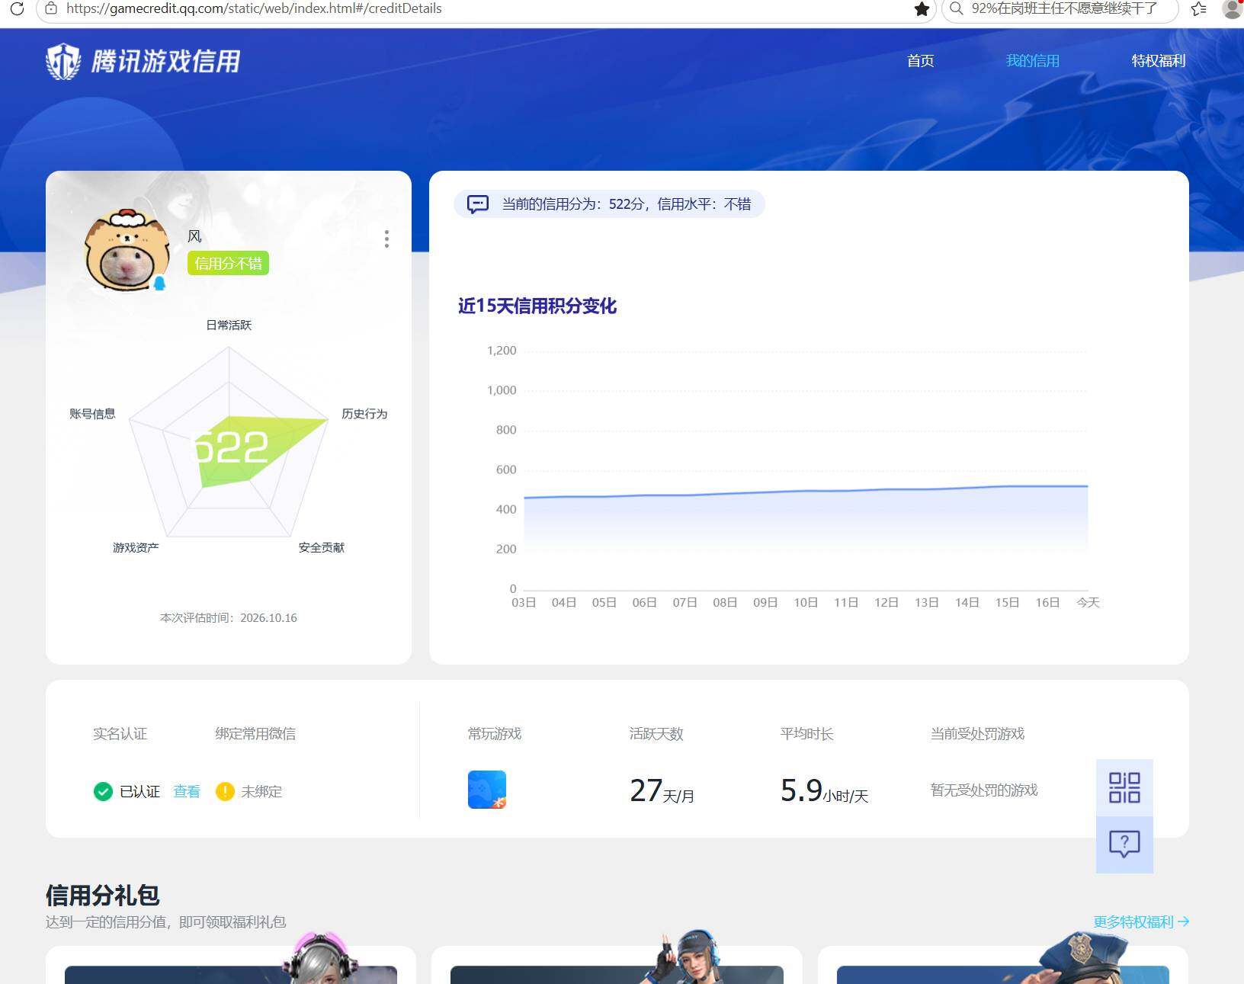Click the 27天/月 active days value
The image size is (1244, 984).
click(x=662, y=790)
